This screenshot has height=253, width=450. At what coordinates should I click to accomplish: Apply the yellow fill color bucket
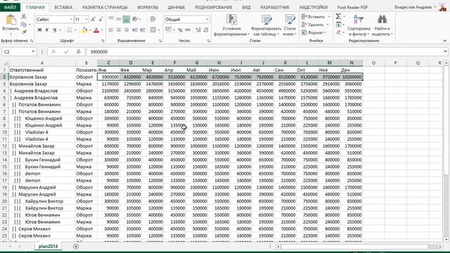(84, 30)
